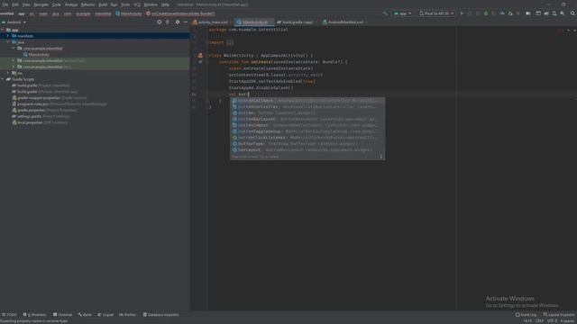Image resolution: width=577 pixels, height=324 pixels.
Task: Select gradle-wrapper.properties file
Action: [x=49, y=98]
